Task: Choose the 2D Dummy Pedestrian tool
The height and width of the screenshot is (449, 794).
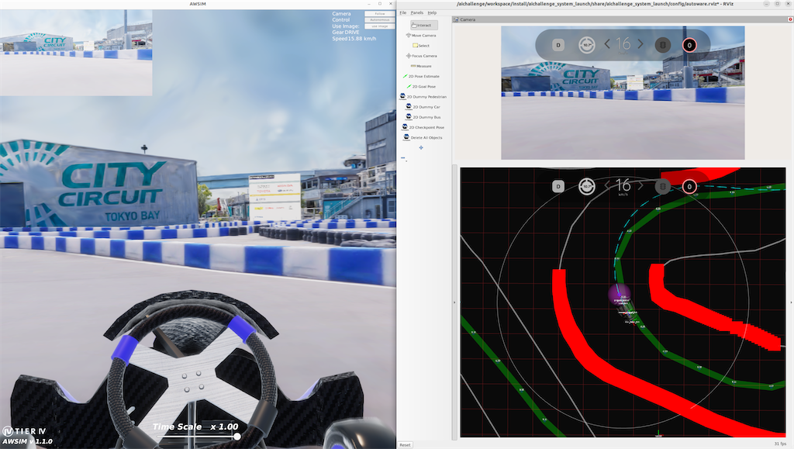Action: (423, 97)
